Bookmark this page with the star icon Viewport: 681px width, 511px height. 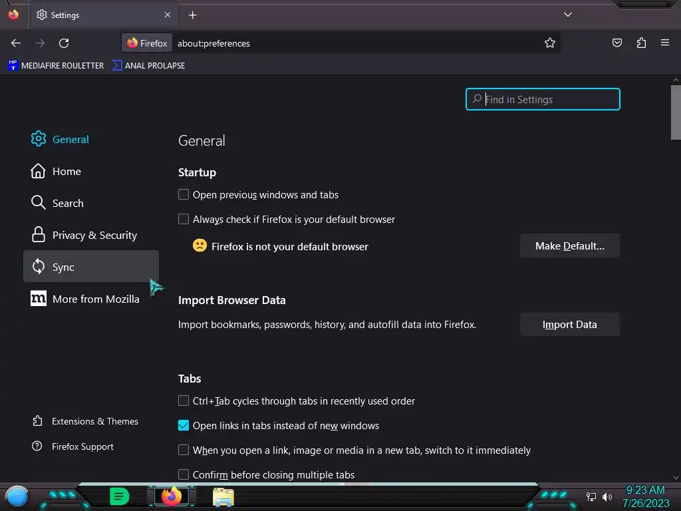550,43
